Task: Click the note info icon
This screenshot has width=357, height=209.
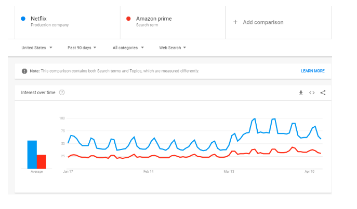Action: 24,71
